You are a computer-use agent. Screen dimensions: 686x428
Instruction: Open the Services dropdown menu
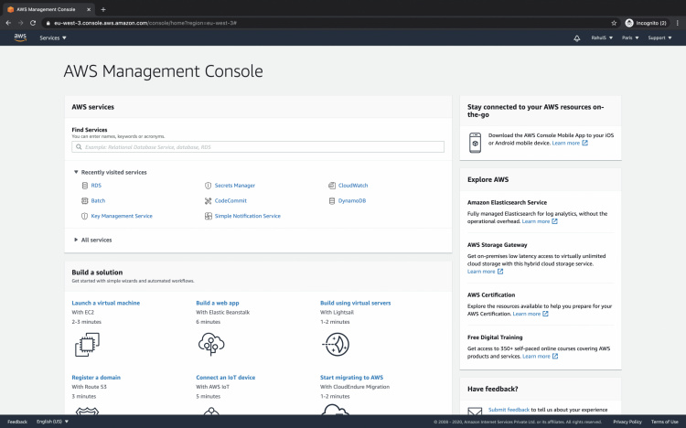click(x=53, y=38)
